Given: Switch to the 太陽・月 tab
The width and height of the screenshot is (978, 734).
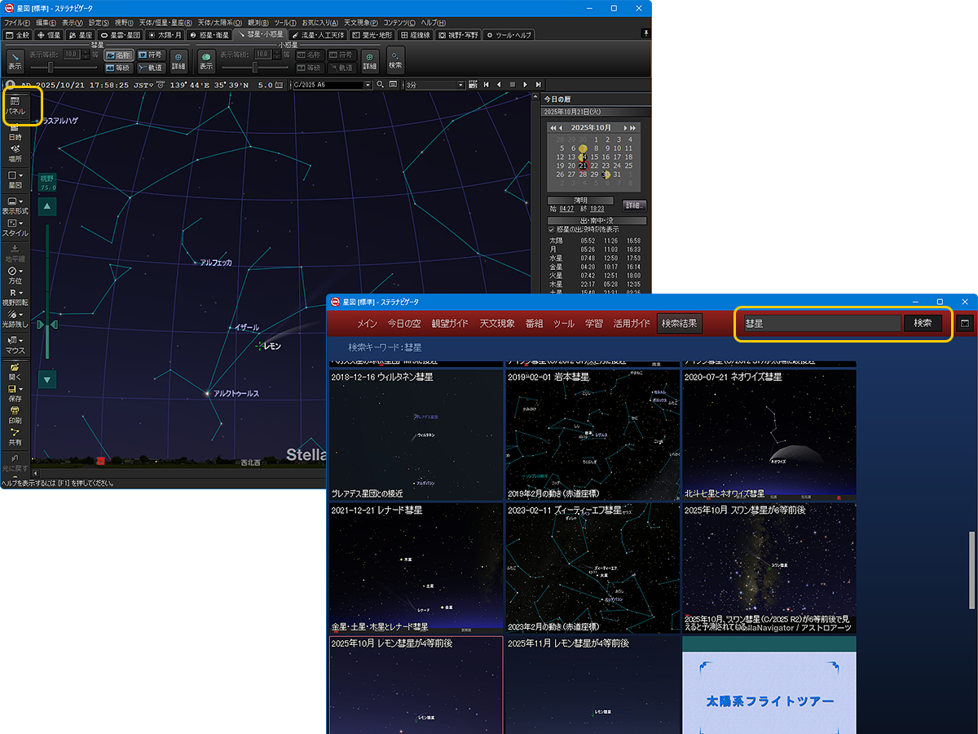Looking at the screenshot, I should pyautogui.click(x=164, y=35).
